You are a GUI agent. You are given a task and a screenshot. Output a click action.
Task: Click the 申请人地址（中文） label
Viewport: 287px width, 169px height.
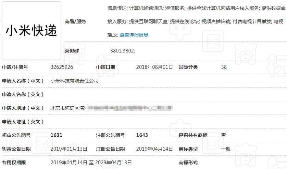point(23,108)
